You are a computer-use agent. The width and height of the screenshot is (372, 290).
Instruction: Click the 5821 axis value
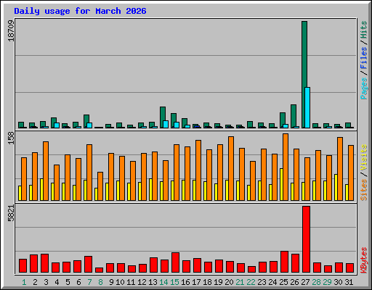click(x=11, y=213)
